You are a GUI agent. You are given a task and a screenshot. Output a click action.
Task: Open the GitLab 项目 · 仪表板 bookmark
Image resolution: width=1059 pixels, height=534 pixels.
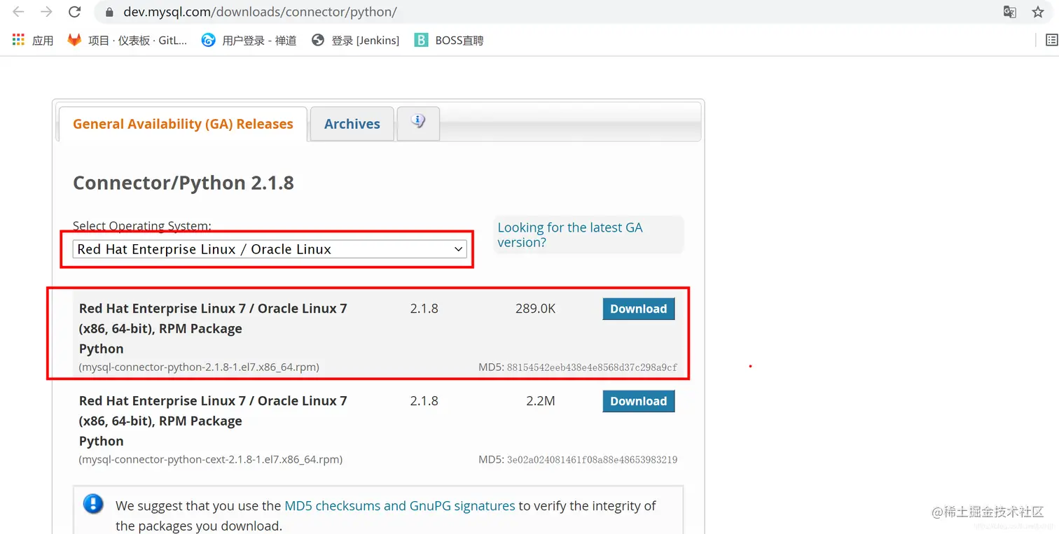pos(127,41)
